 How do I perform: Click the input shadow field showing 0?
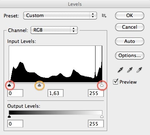tap(15, 93)
